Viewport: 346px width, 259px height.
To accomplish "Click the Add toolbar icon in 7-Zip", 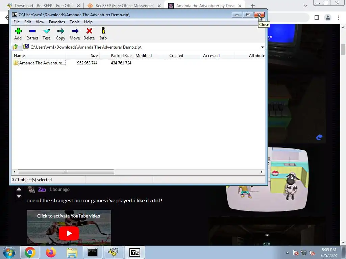I will pyautogui.click(x=18, y=34).
